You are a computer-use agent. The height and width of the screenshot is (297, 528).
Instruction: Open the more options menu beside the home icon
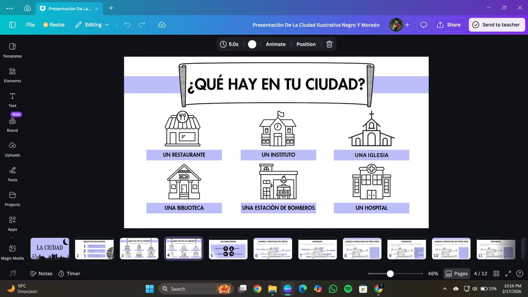(x=9, y=8)
